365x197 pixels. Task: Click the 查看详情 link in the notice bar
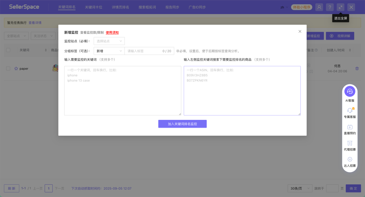[35, 23]
